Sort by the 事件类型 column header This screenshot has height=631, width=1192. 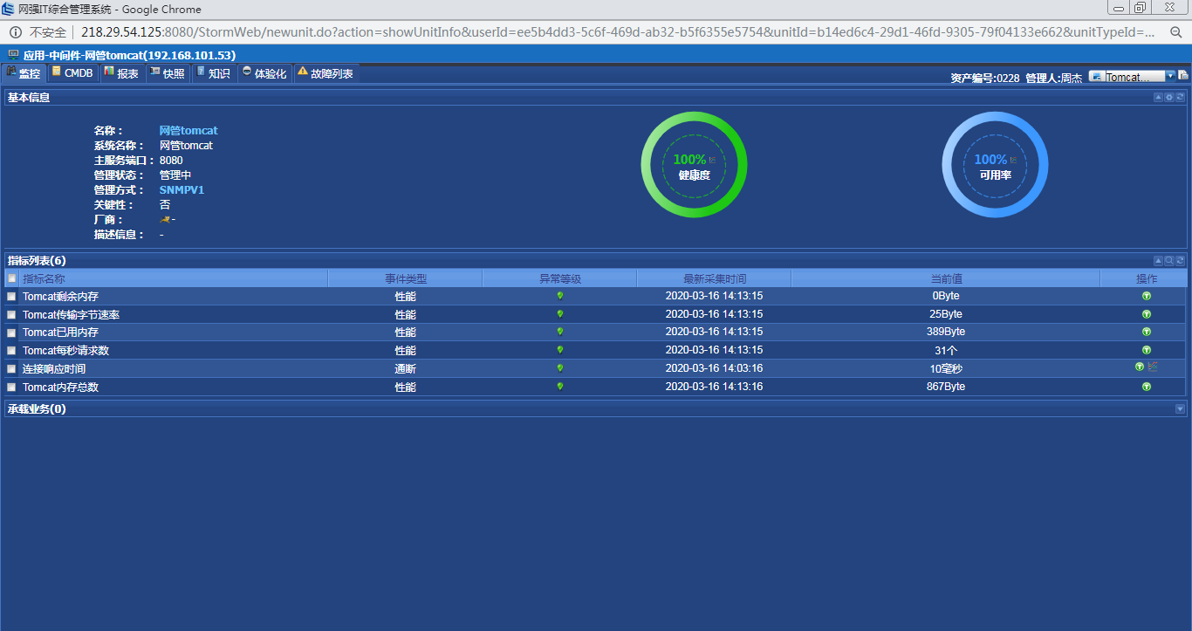click(x=406, y=279)
